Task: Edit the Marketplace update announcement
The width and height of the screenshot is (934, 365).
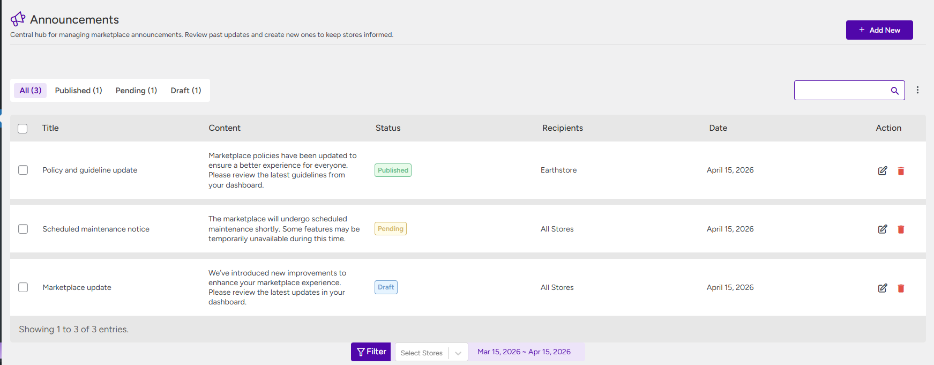Action: tap(882, 288)
